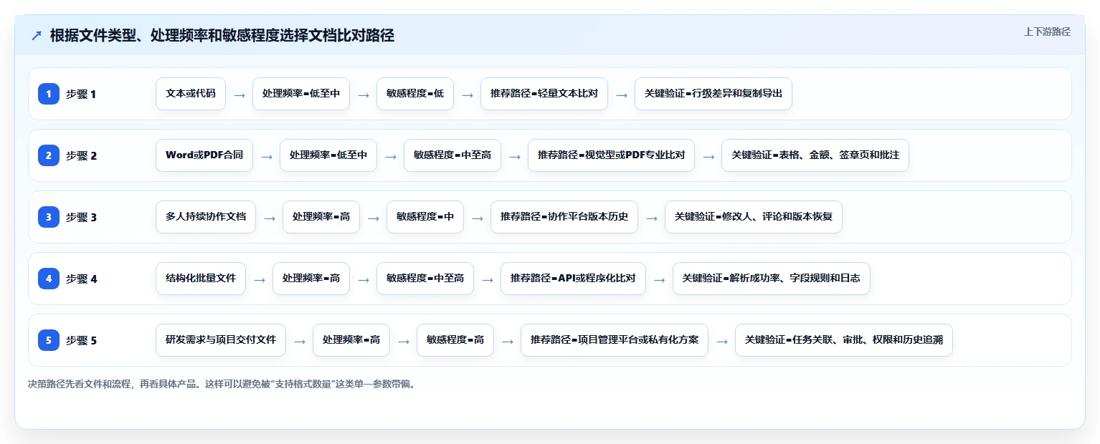Image resolution: width=1100 pixels, height=444 pixels.
Task: Click 关键验证=表格、金额、签章页和批注
Action: click(815, 155)
